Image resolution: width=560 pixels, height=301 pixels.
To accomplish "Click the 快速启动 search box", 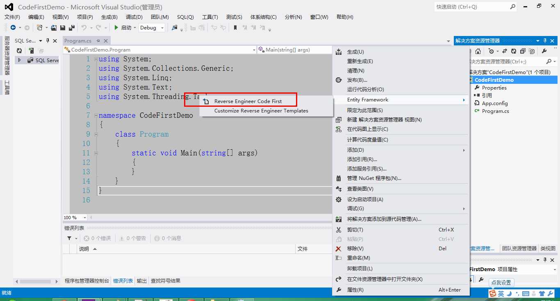I will [471, 7].
